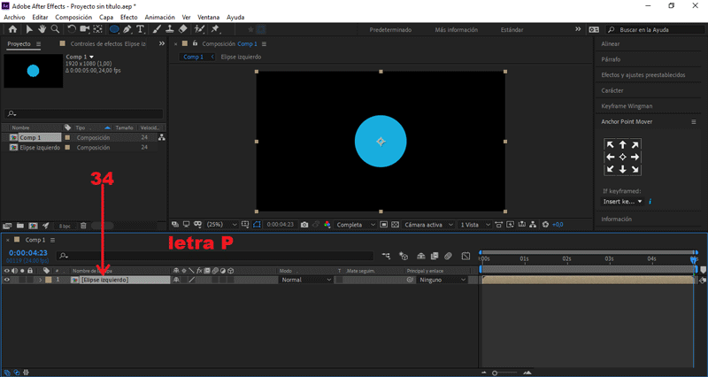Hide the Elipse izquierdo layer with eye toggle
The height and width of the screenshot is (377, 708).
pyautogui.click(x=7, y=280)
